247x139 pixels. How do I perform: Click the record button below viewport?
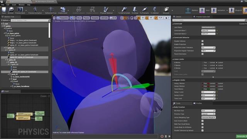click(162, 136)
